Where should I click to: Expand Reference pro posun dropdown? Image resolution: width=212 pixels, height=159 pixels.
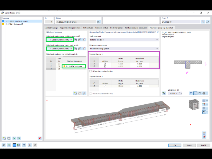[157, 49]
